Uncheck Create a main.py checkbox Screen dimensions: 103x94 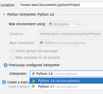(x=4, y=82)
